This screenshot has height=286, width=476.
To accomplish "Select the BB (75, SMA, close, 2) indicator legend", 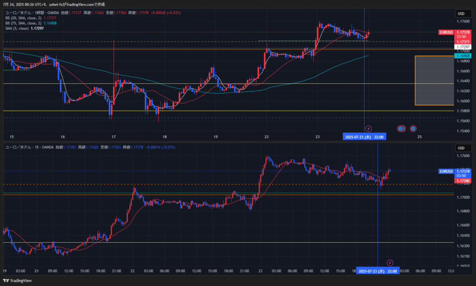I will (22, 23).
